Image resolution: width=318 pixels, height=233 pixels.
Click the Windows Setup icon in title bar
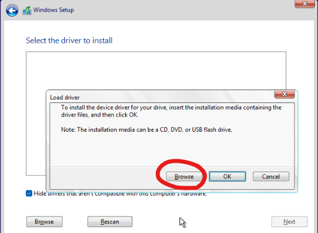click(x=27, y=11)
